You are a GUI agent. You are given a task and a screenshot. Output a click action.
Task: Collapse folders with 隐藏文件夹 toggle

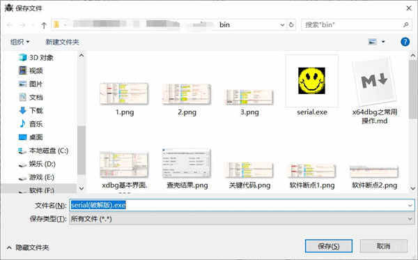pos(28,247)
